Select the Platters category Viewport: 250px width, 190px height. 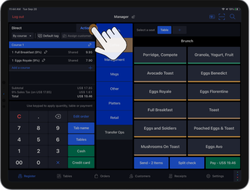click(x=114, y=103)
